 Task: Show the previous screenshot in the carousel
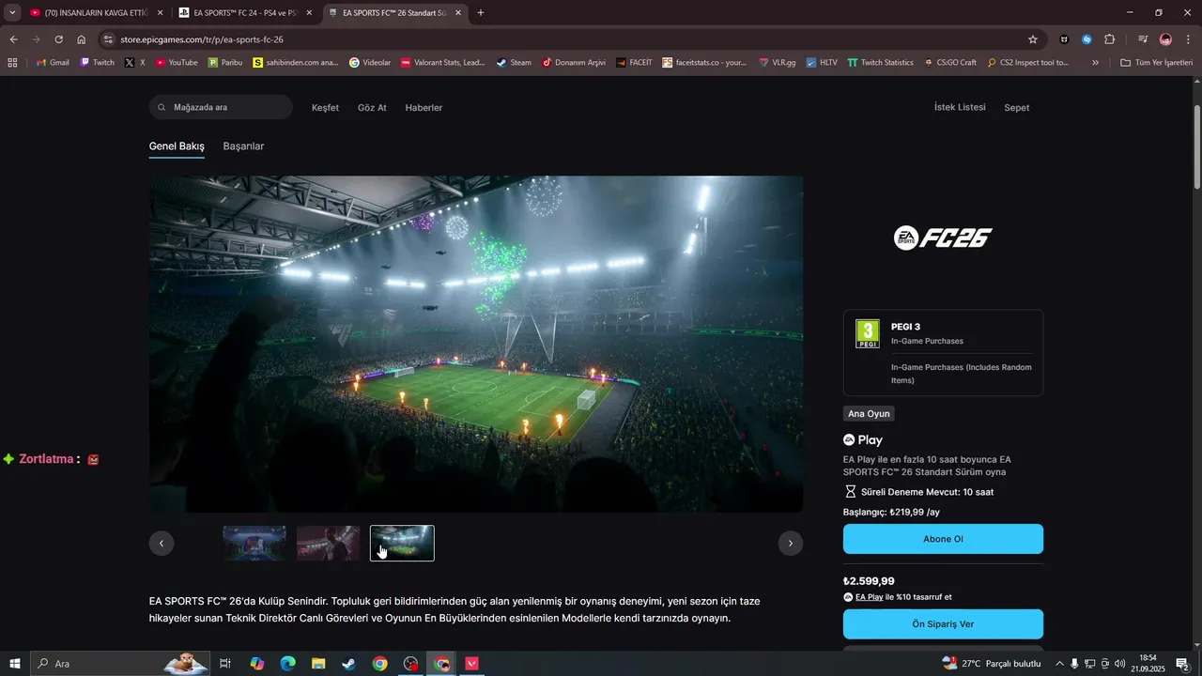click(162, 544)
